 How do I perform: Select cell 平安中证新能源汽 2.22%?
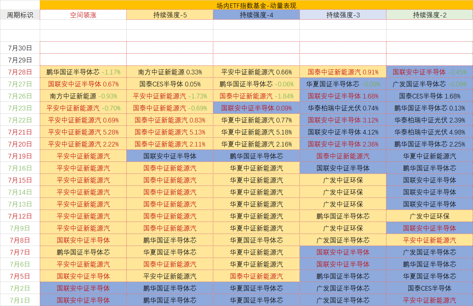(83, 144)
